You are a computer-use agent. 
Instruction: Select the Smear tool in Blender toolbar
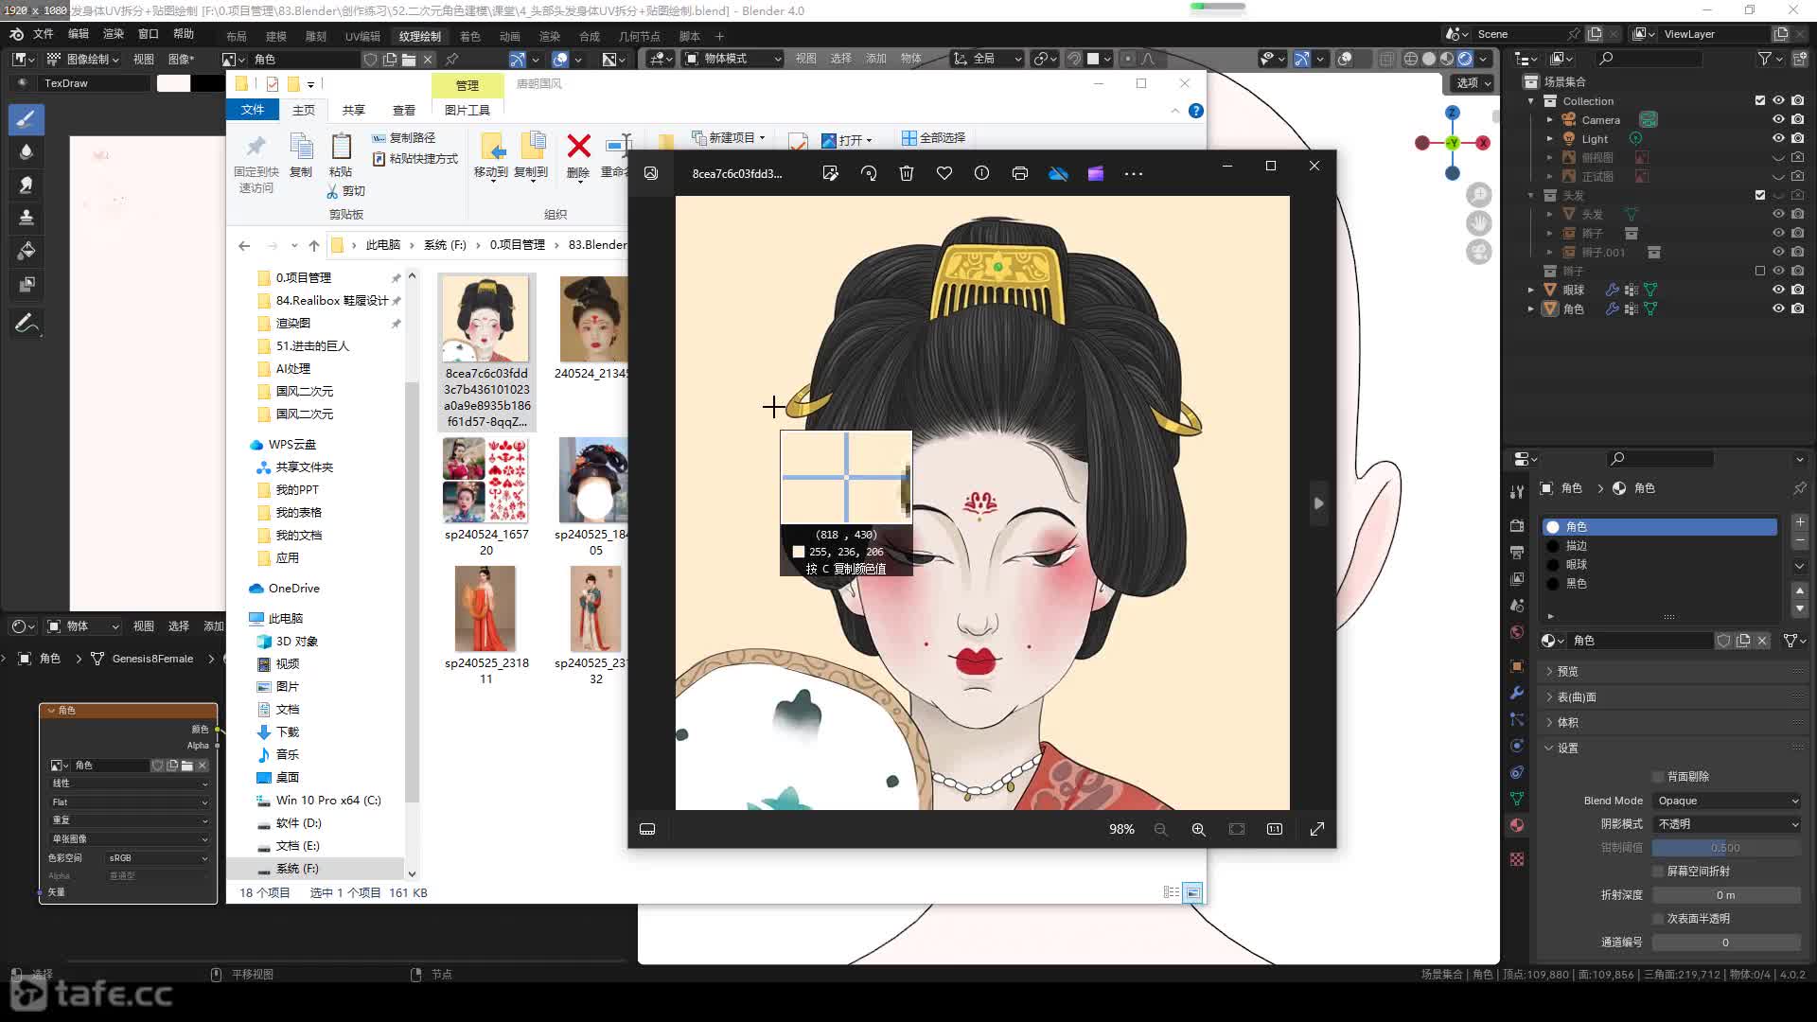pyautogui.click(x=26, y=185)
